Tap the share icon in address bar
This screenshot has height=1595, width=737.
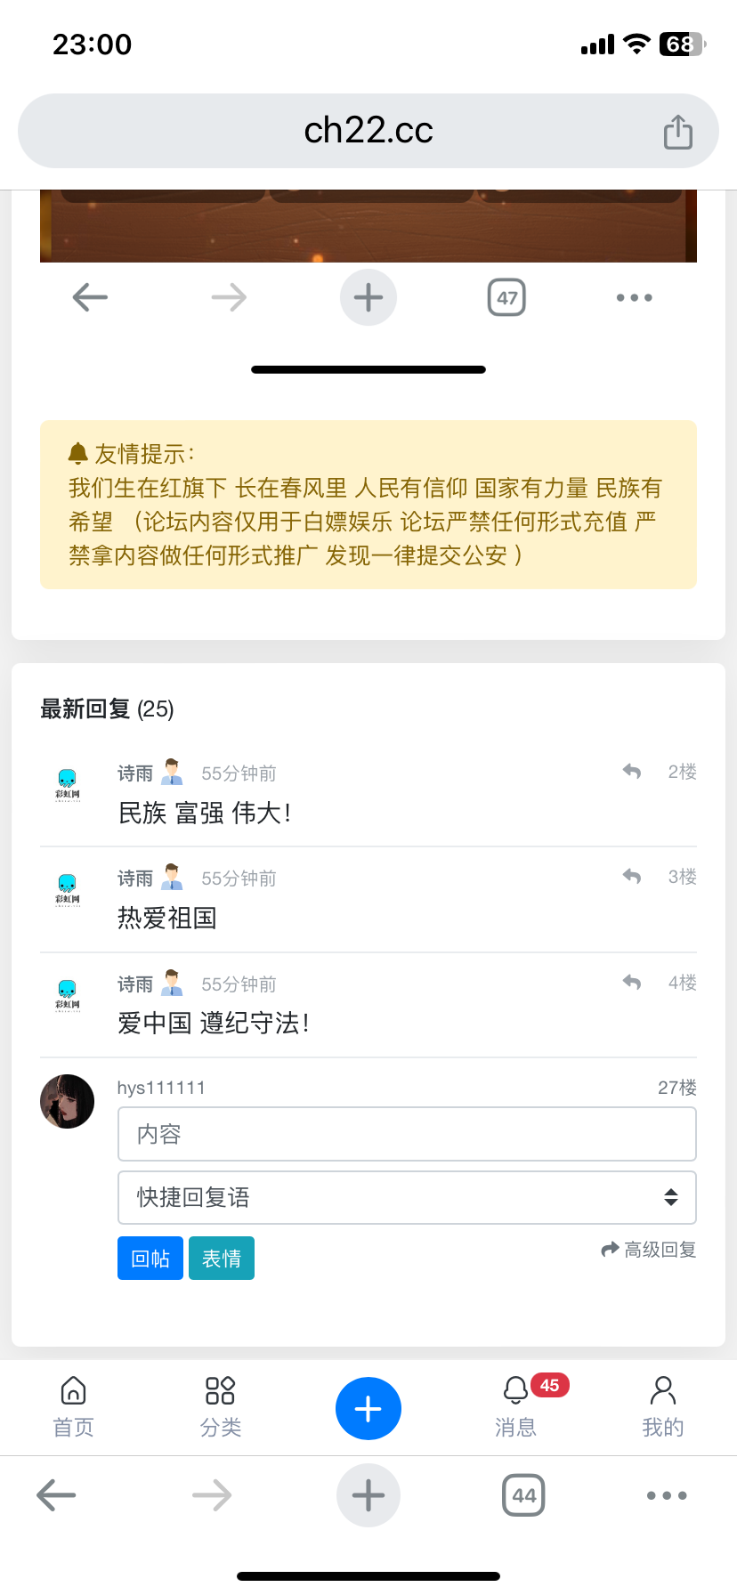[x=677, y=132]
